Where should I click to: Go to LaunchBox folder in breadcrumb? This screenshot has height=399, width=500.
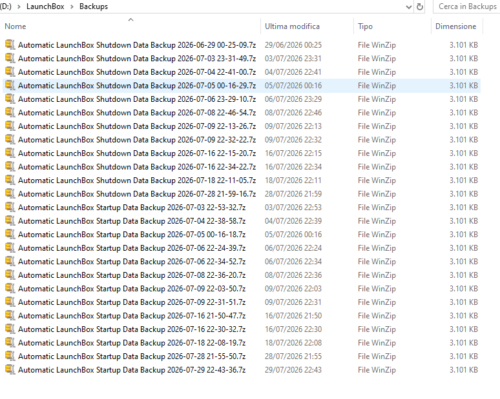(45, 6)
